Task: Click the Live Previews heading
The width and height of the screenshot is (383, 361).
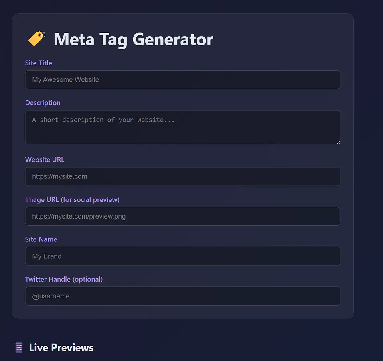Action: point(61,347)
